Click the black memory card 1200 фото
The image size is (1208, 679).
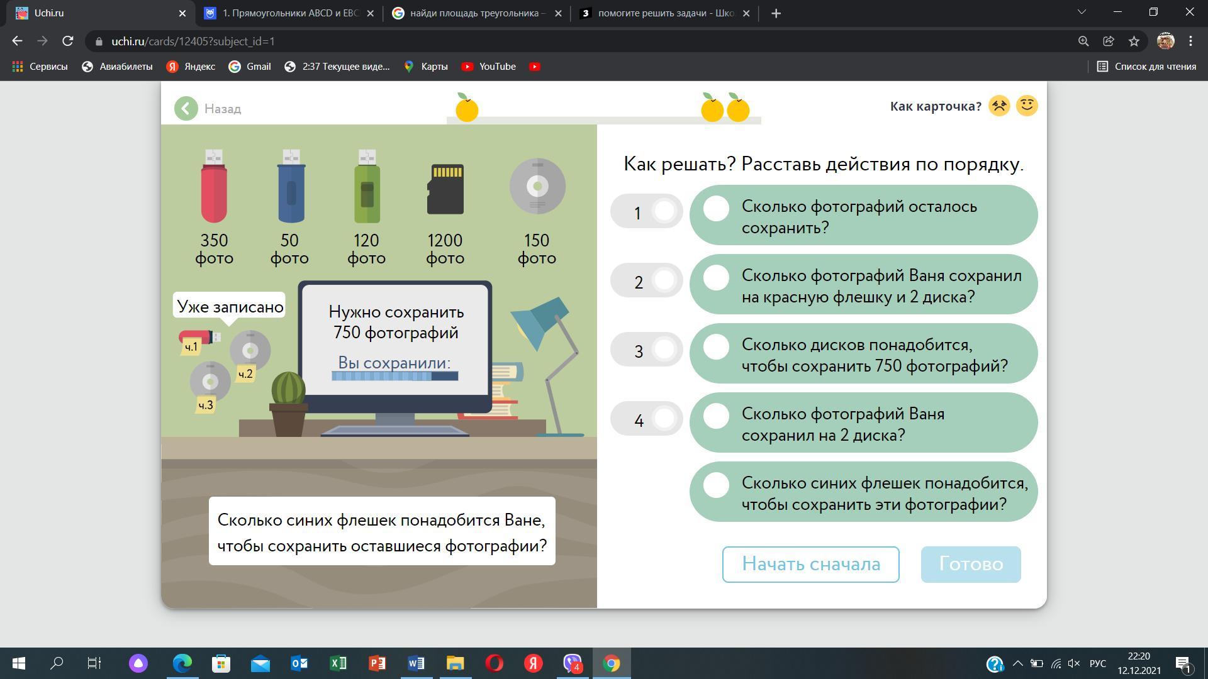click(445, 189)
